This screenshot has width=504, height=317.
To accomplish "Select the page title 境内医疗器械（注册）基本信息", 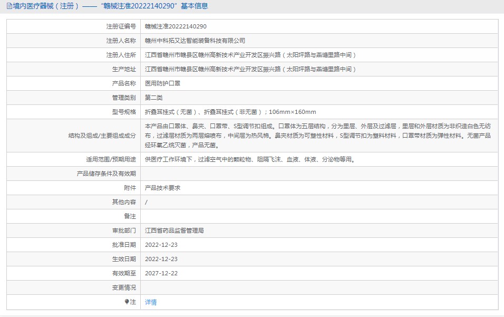I will pos(110,6).
